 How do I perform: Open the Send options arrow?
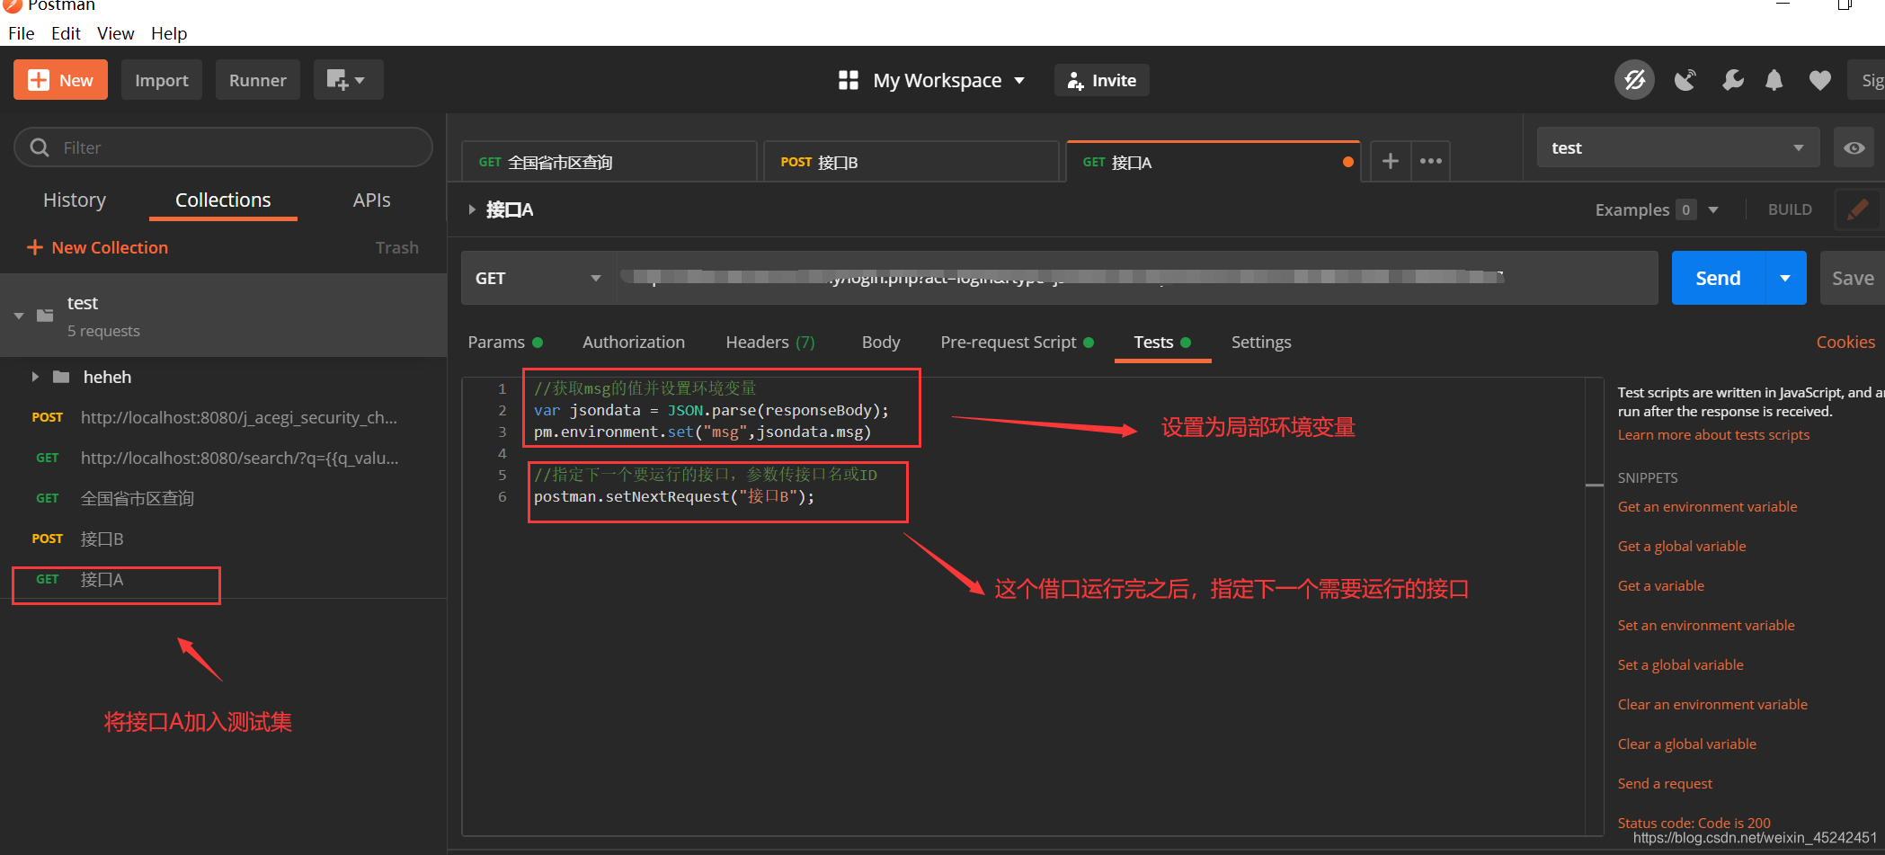point(1786,278)
